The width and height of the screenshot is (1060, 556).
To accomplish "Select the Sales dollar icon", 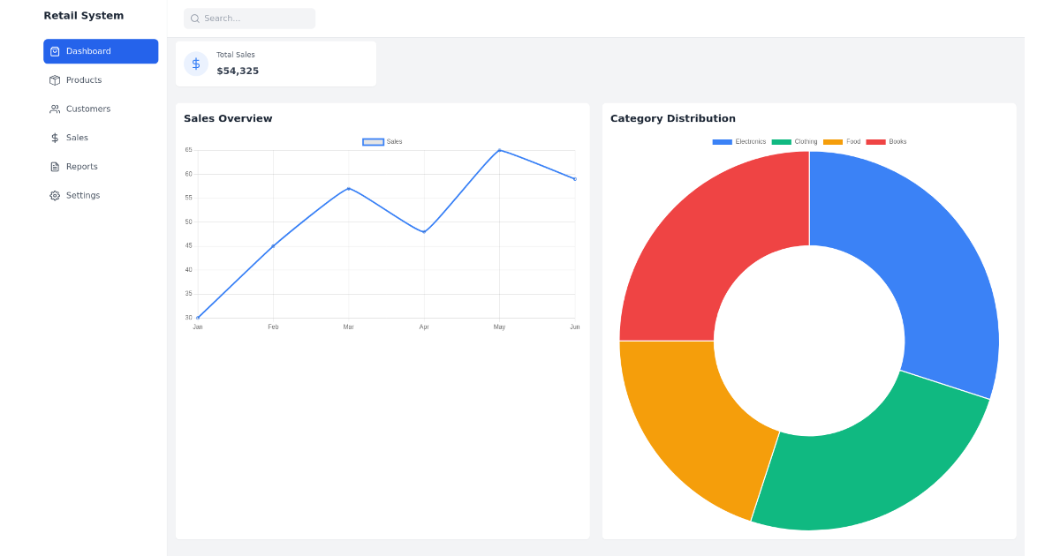I will click(56, 138).
